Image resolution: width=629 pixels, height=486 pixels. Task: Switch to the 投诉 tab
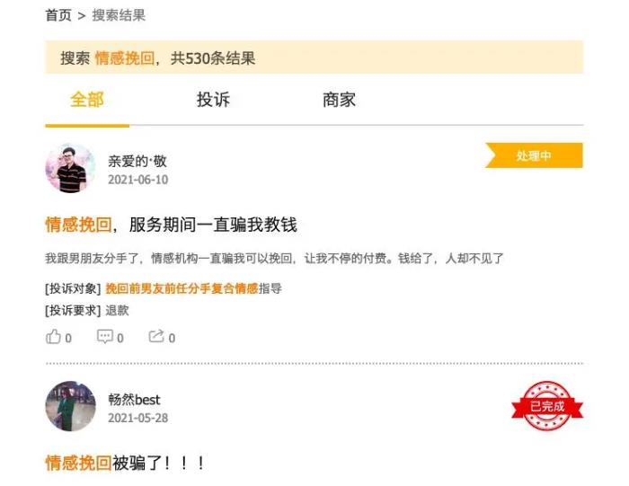(x=213, y=100)
